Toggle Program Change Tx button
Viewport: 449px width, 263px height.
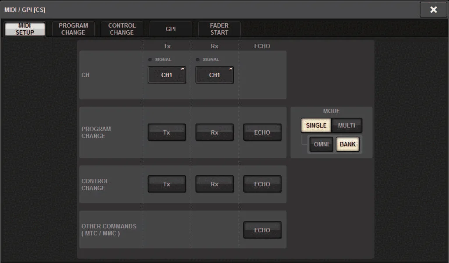pos(167,132)
